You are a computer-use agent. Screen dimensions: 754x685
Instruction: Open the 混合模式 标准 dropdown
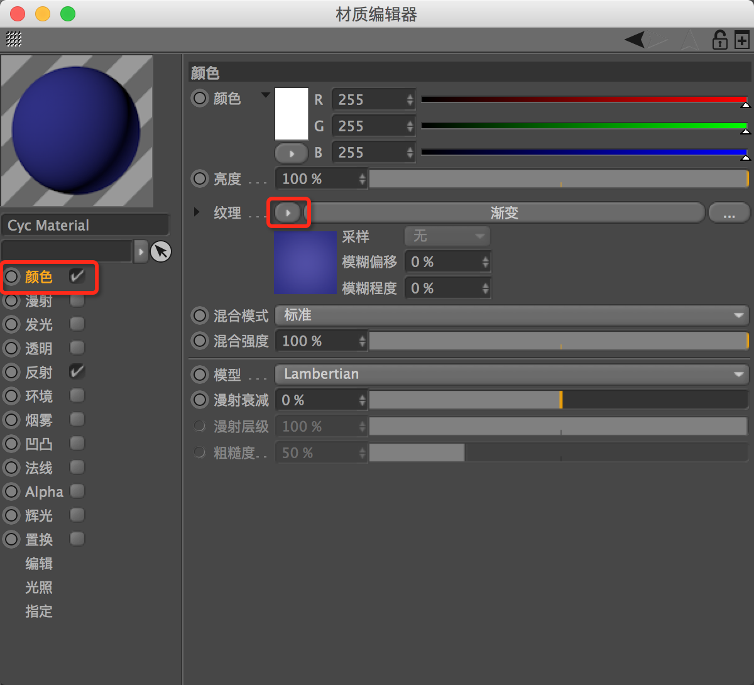512,315
